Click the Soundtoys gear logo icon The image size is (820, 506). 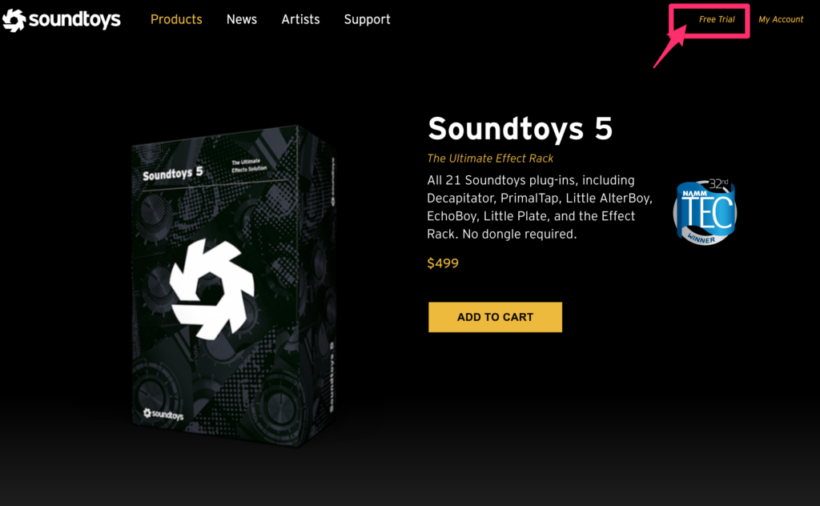tap(14, 20)
